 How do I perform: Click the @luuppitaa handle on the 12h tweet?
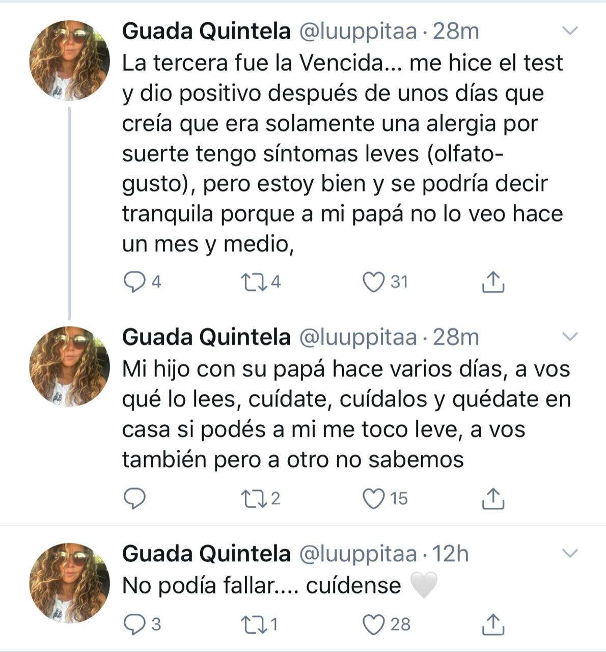point(358,554)
